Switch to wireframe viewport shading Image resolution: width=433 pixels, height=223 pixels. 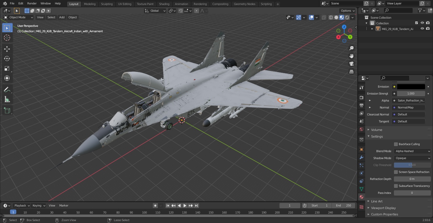click(331, 17)
